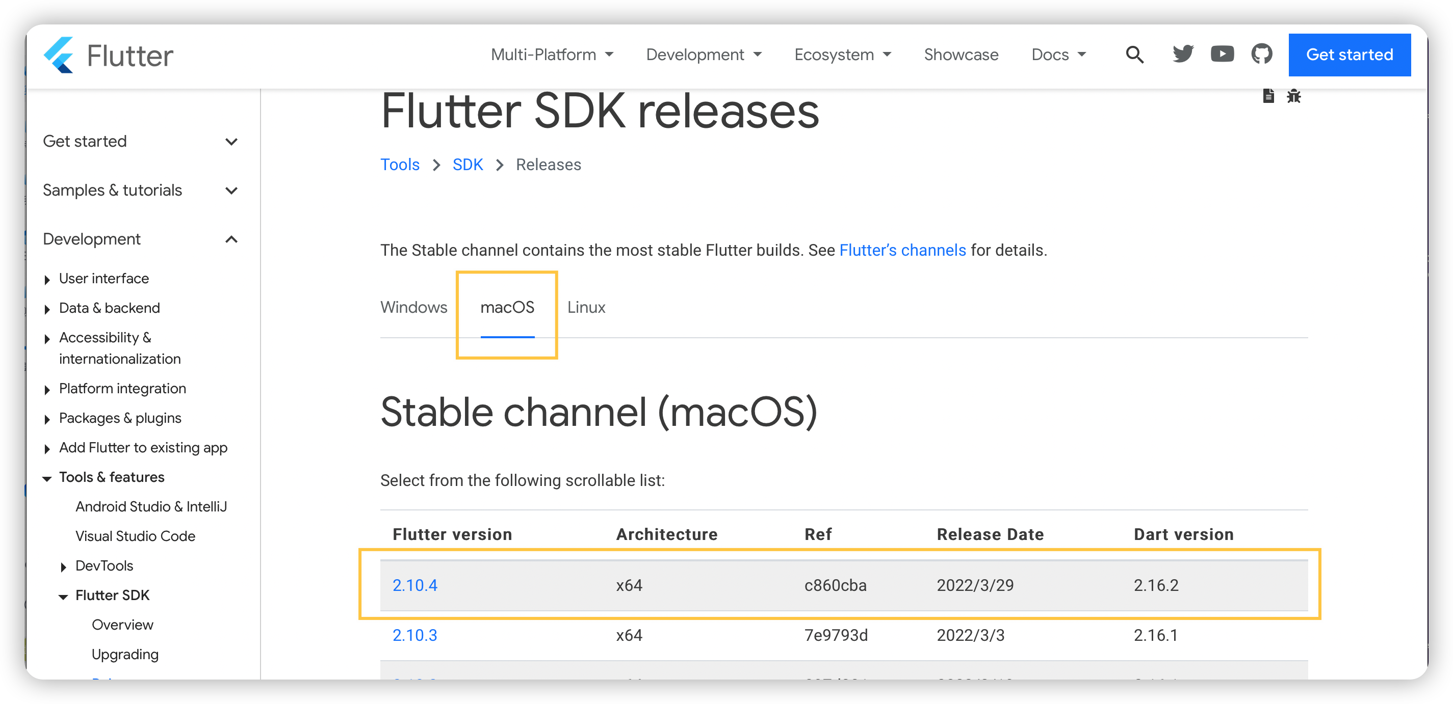Expand Data & backend tree item
Viewport: 1453px width, 704px height.
(x=102, y=308)
